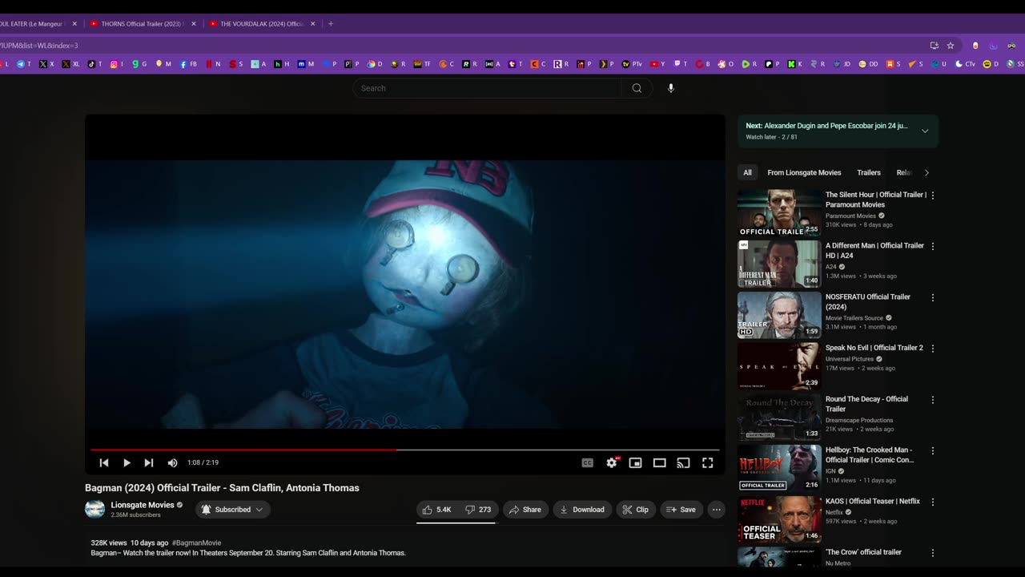This screenshot has width=1025, height=577.
Task: Open Lionsgate Movies channel page
Action: click(x=143, y=505)
